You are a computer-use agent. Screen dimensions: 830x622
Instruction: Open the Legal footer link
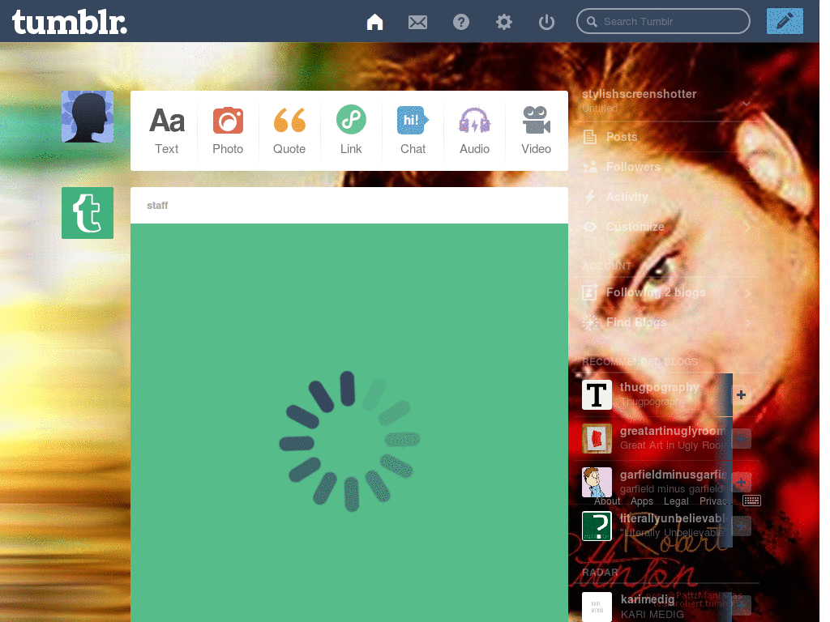(x=676, y=501)
